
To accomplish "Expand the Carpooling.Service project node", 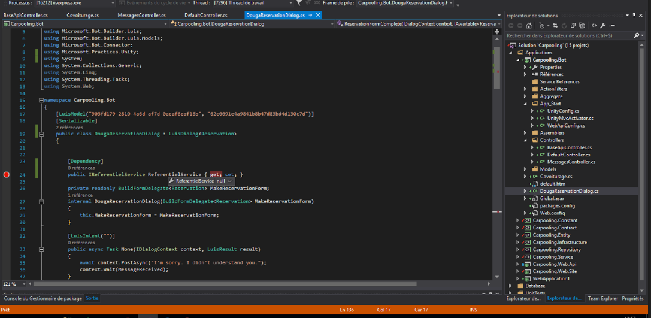I will coord(517,256).
